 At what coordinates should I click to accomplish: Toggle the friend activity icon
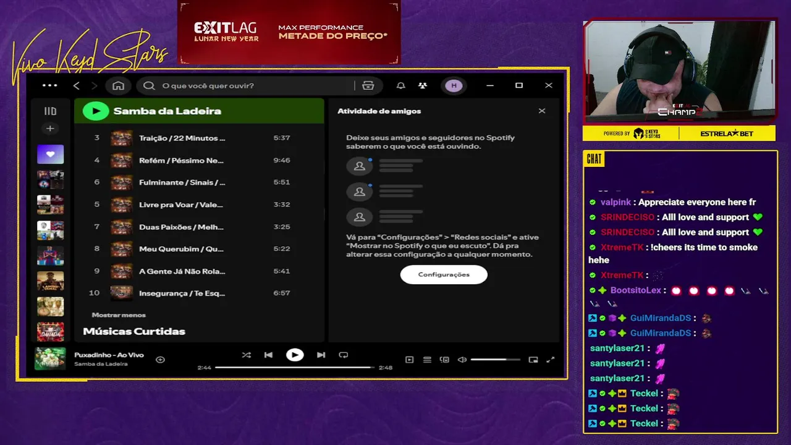pos(423,85)
